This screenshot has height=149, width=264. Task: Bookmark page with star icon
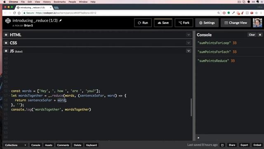pos(257,13)
